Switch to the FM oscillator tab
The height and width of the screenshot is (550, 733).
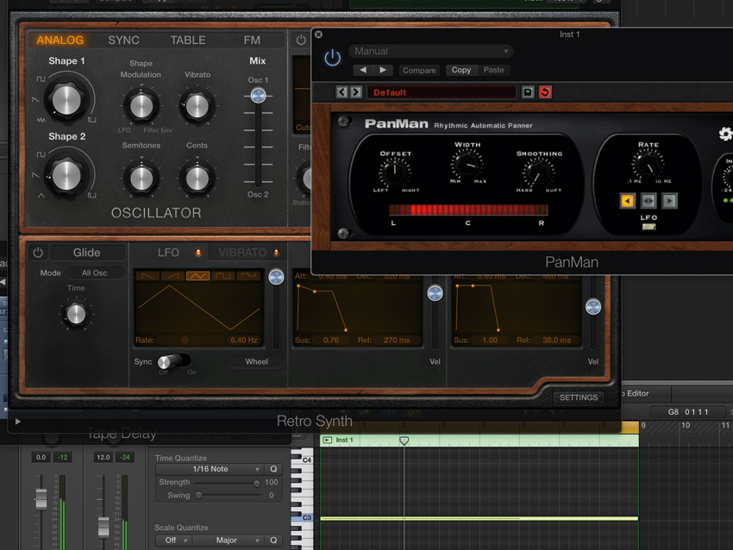(252, 40)
